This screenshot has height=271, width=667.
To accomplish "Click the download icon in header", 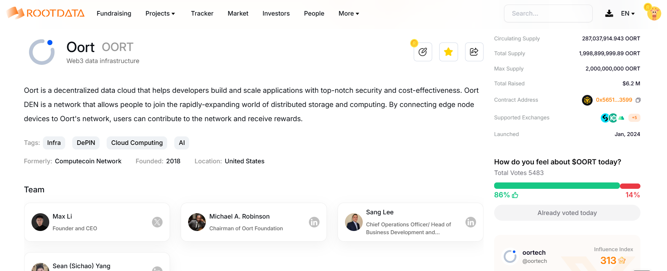I will pos(609,13).
